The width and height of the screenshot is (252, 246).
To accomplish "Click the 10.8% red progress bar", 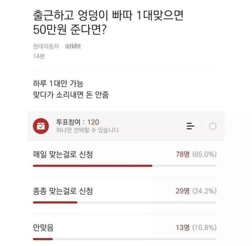I will pyautogui.click(x=43, y=239).
